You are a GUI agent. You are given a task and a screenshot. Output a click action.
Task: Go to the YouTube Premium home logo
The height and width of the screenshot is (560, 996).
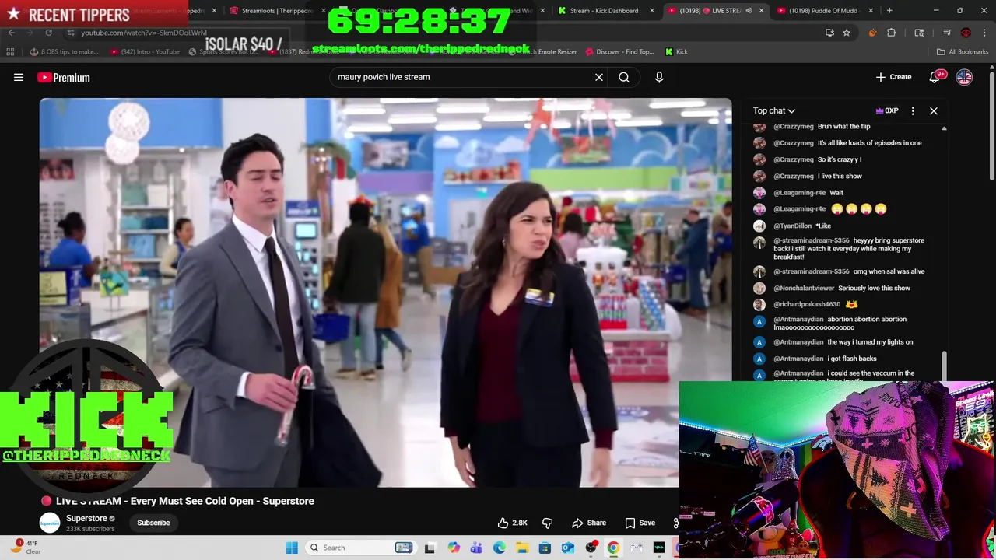pyautogui.click(x=64, y=77)
